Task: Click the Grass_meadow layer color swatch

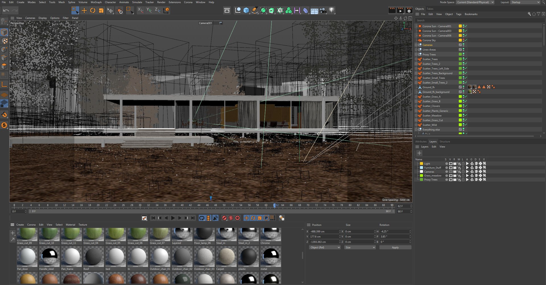Action: pyautogui.click(x=421, y=176)
